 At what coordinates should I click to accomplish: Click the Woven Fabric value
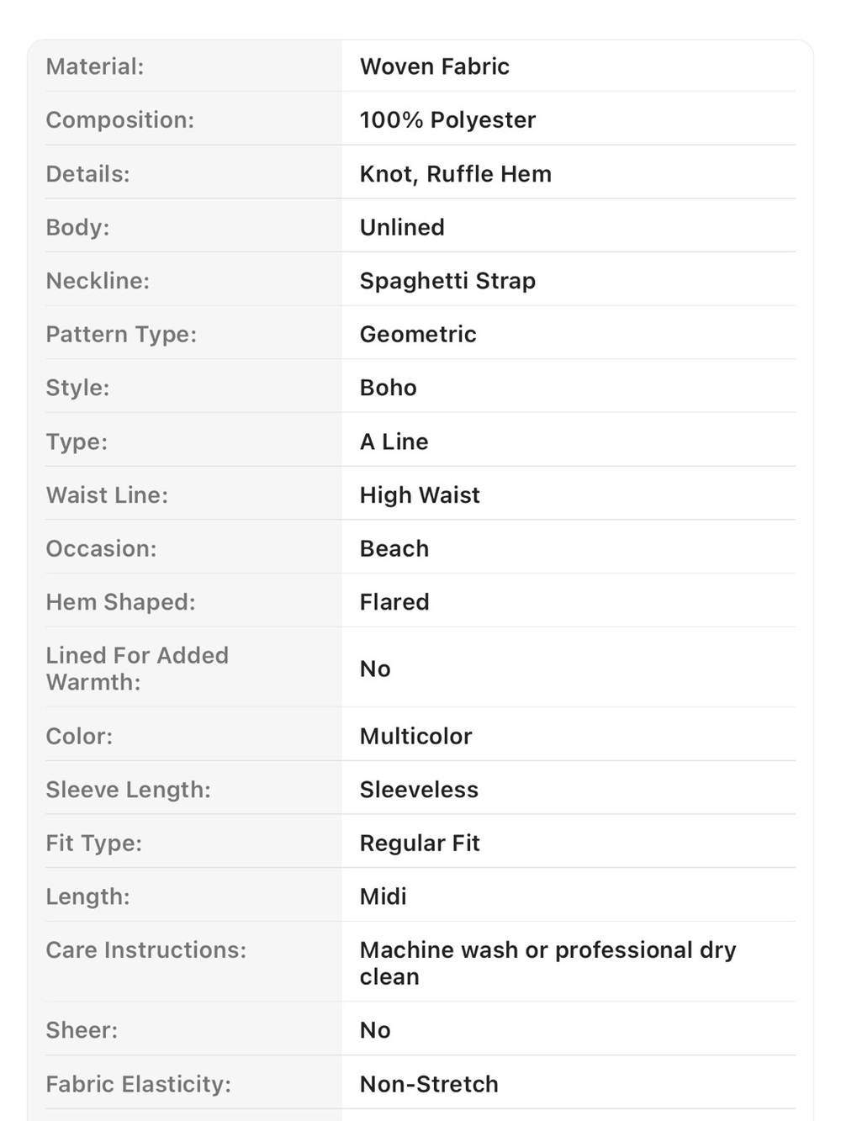[435, 66]
